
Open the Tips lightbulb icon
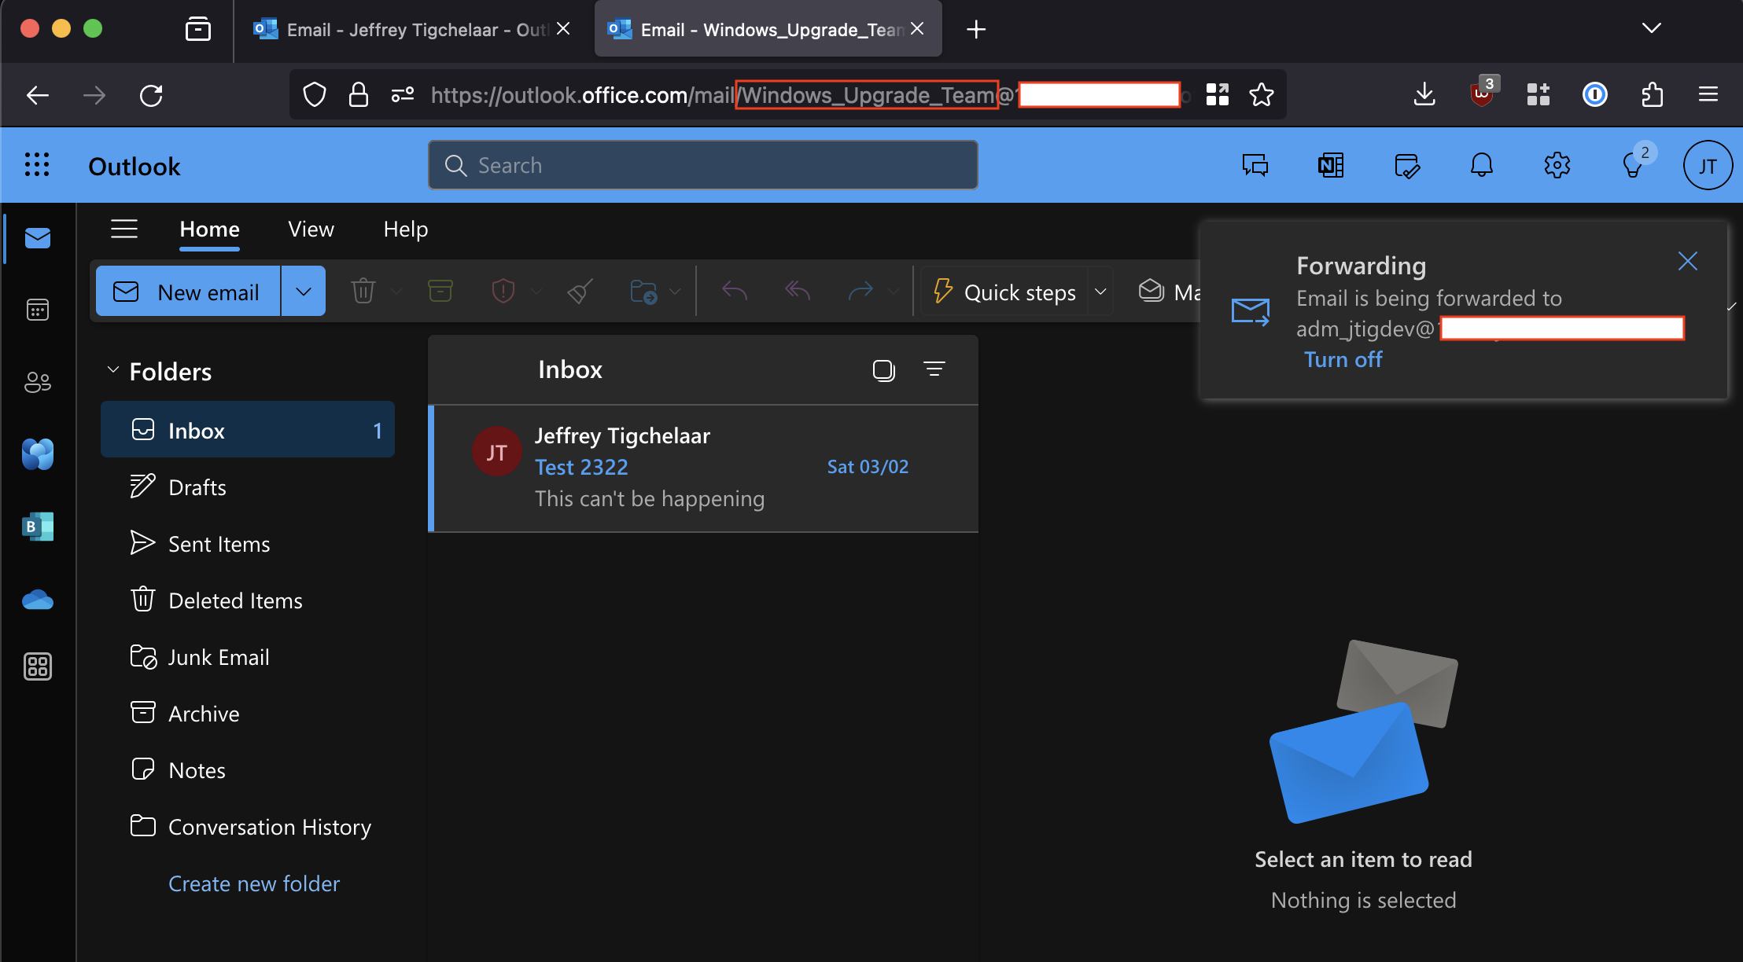pos(1633,165)
